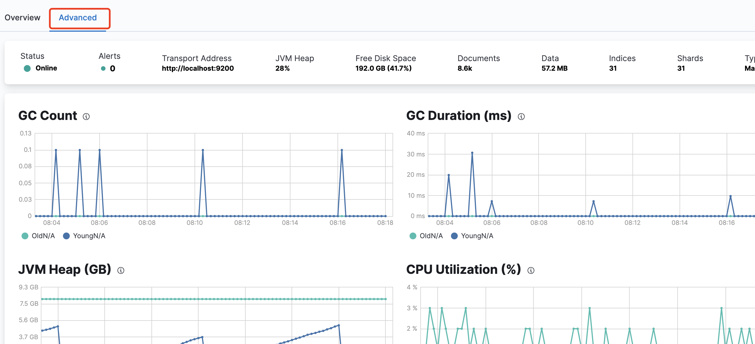This screenshot has width=755, height=344.
Task: Click the 30 ms peak in GC Duration chart
Action: (x=472, y=153)
